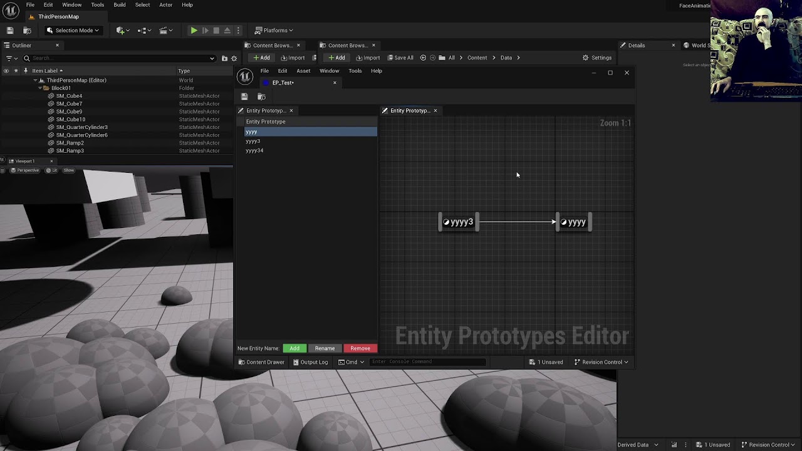
Task: Click Browse to Asset in main toolbar
Action: (27, 30)
